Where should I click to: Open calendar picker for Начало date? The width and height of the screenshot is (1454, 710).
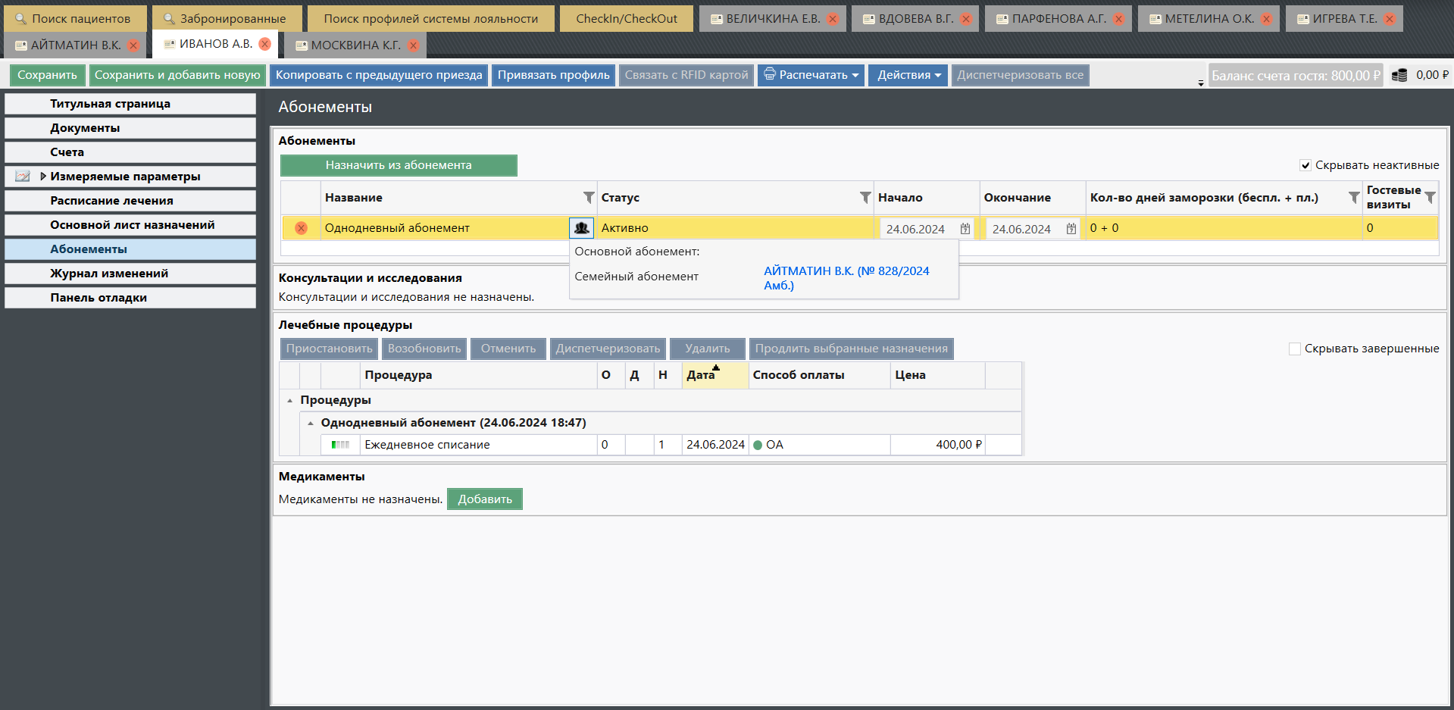click(x=965, y=229)
